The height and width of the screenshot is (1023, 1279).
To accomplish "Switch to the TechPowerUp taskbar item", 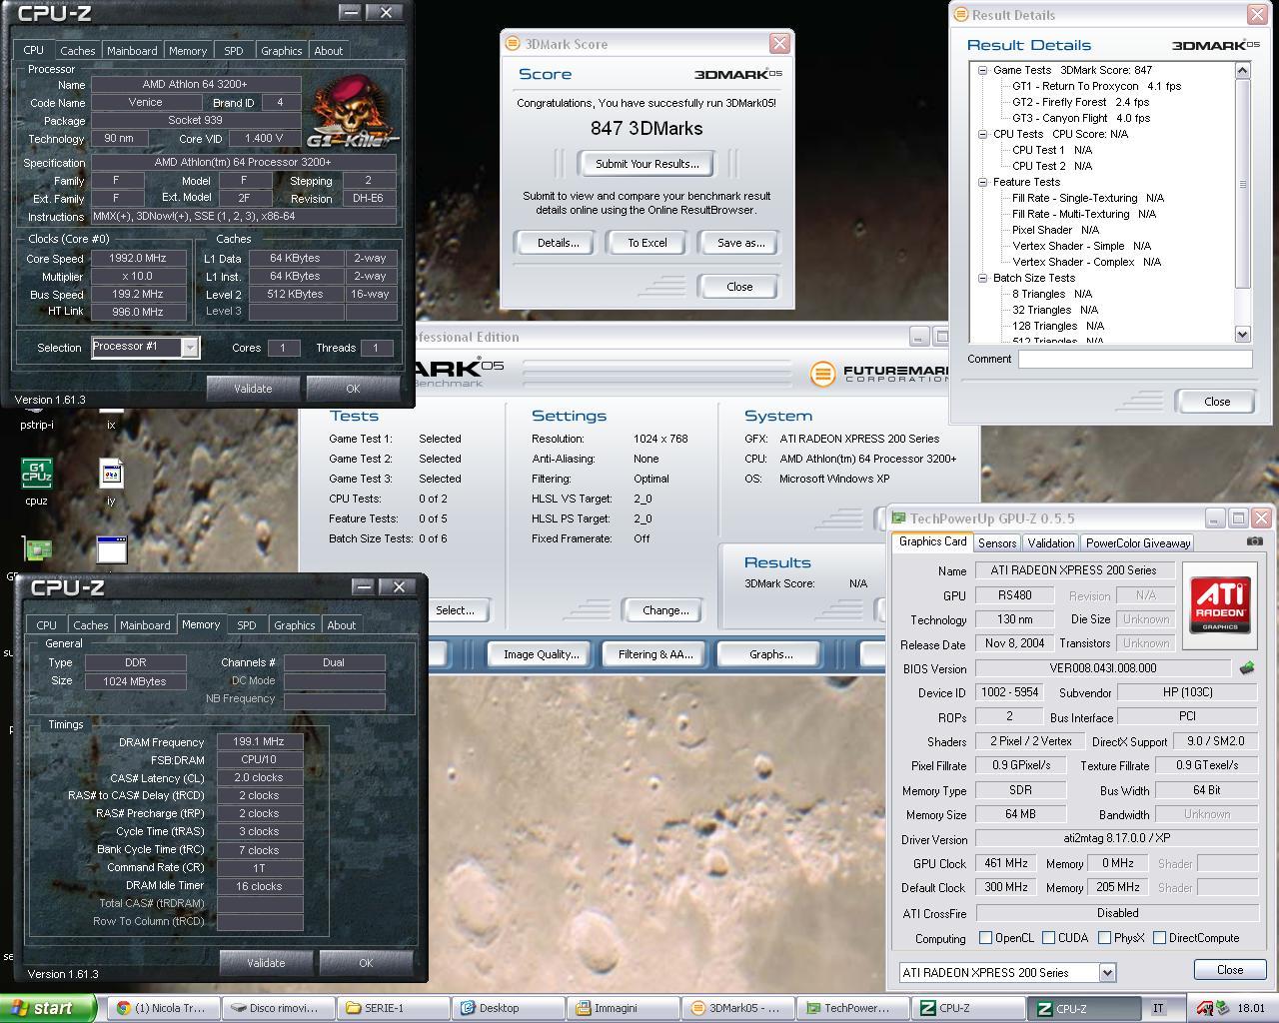I will pyautogui.click(x=854, y=1008).
